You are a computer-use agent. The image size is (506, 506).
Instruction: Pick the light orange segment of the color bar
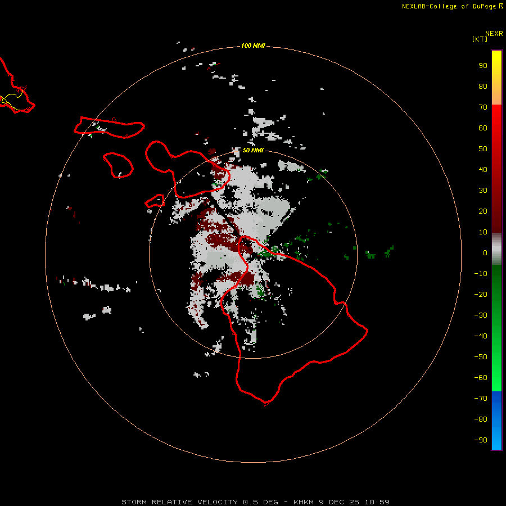496,96
